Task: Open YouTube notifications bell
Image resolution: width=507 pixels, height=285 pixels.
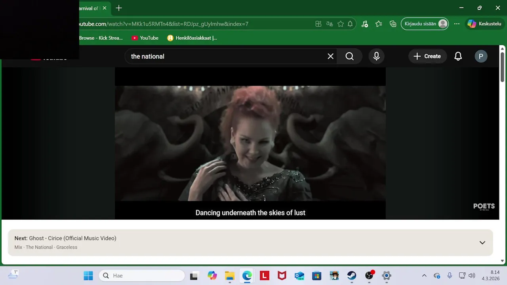Action: click(x=458, y=56)
